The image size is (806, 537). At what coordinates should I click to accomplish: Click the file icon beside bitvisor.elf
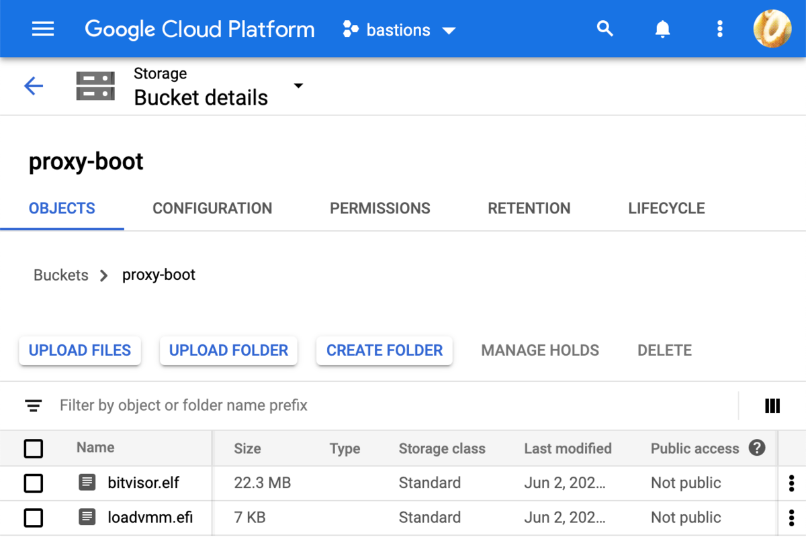point(87,482)
